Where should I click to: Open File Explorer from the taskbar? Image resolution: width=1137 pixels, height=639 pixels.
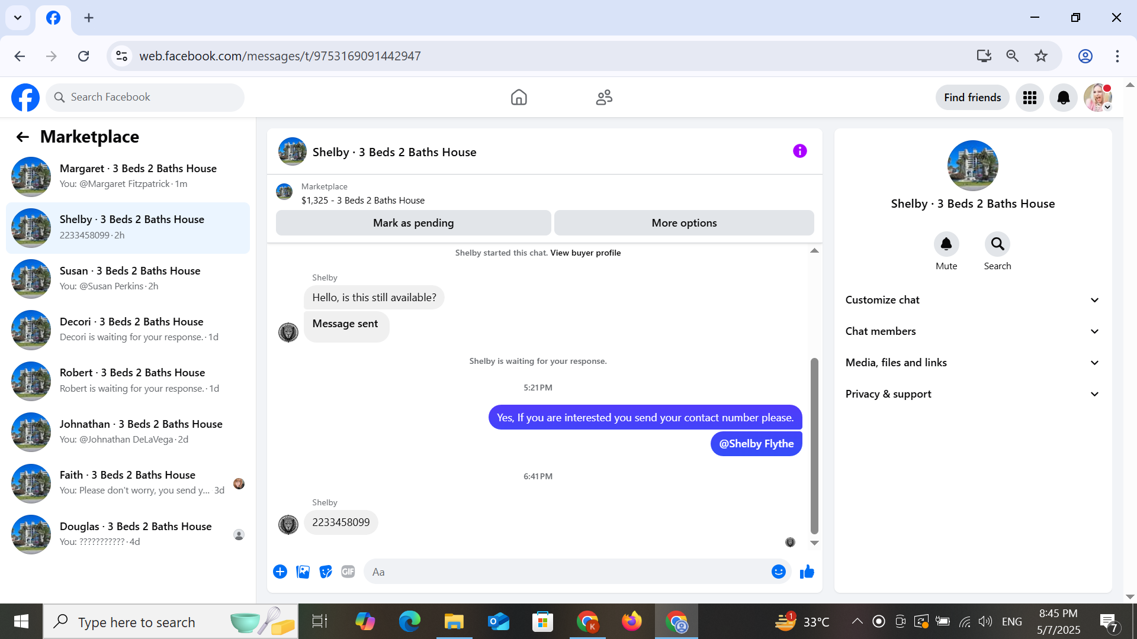454,622
